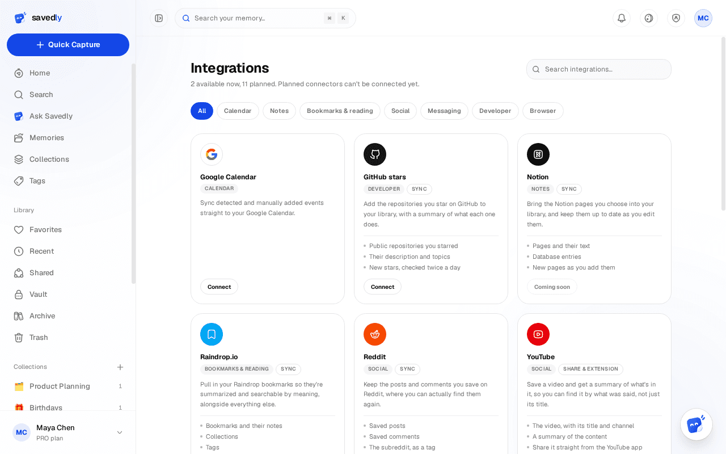Click the Search integrations input

599,69
